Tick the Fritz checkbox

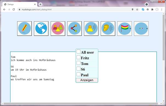click(78, 57)
